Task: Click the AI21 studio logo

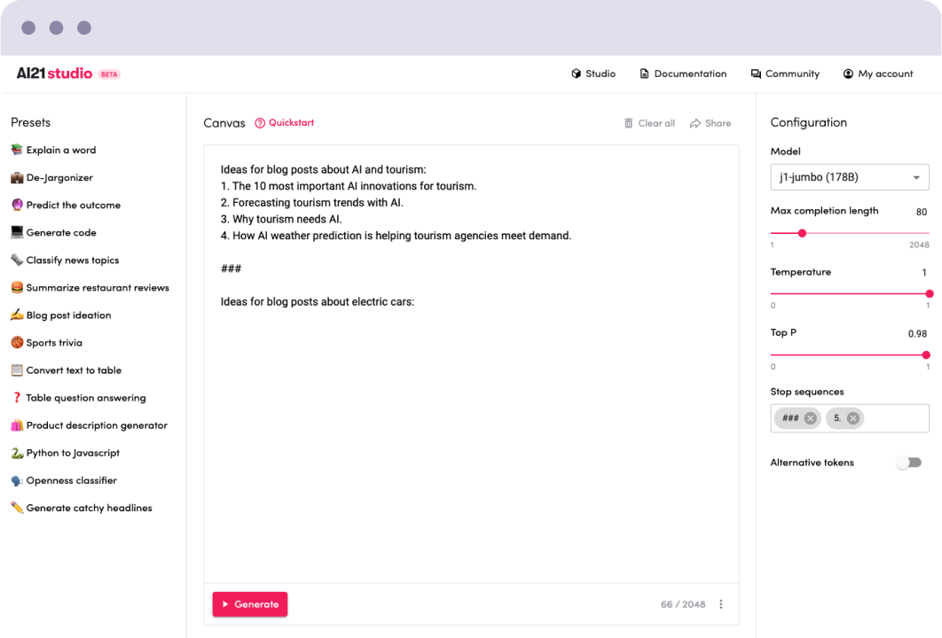Action: click(55, 74)
